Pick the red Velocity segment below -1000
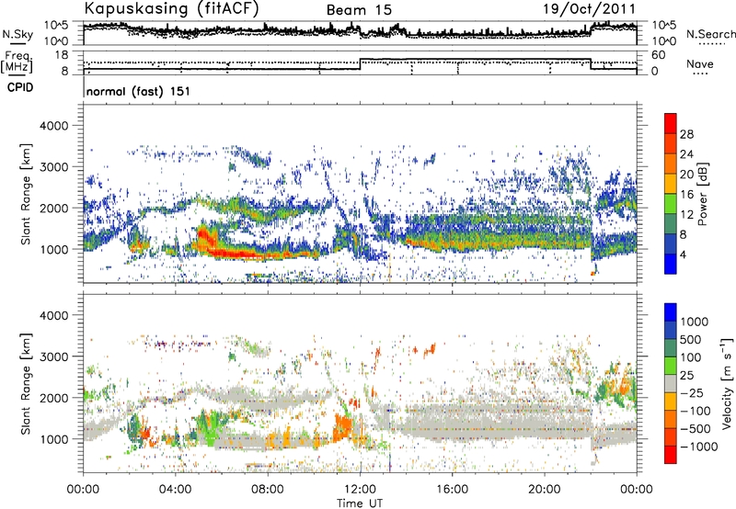This screenshot has width=736, height=509. pos(671,455)
